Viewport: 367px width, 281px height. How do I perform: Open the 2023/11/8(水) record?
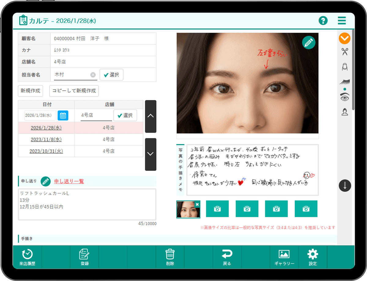46,139
